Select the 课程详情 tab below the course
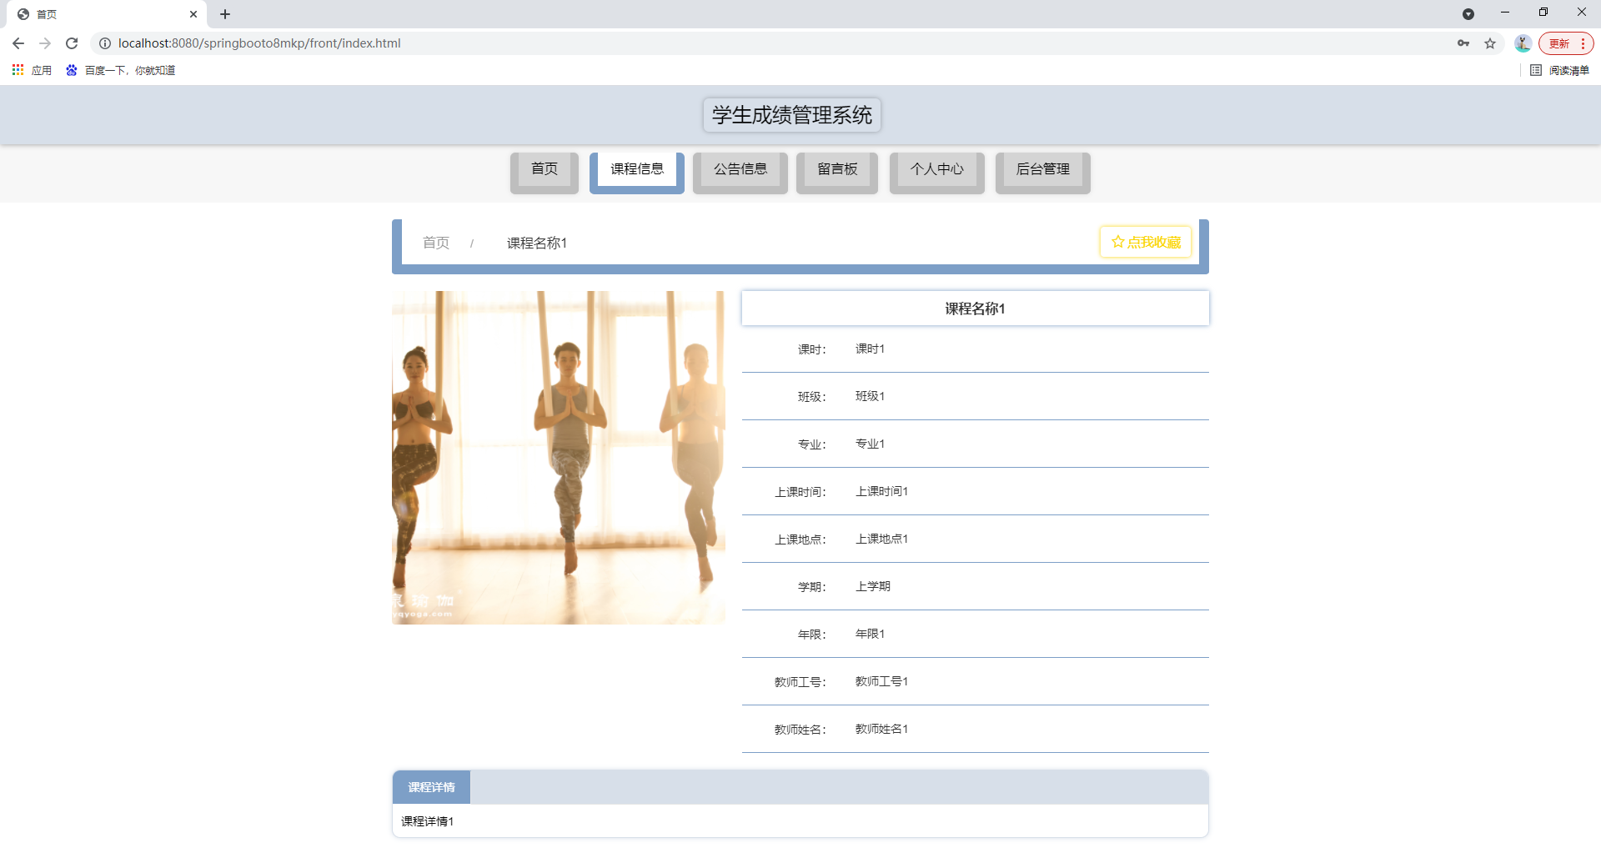 tap(431, 787)
